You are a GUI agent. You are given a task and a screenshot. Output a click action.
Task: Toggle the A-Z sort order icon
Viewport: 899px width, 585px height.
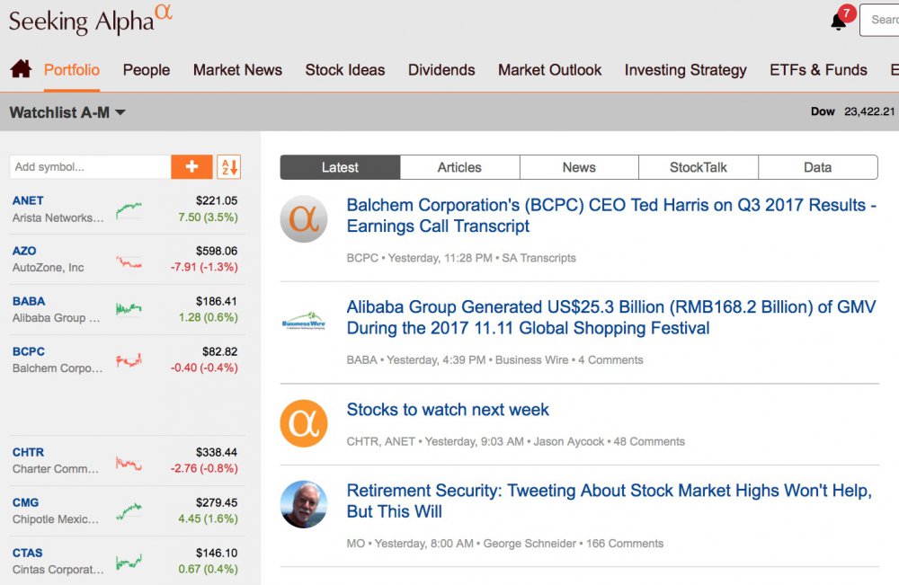coord(229,166)
